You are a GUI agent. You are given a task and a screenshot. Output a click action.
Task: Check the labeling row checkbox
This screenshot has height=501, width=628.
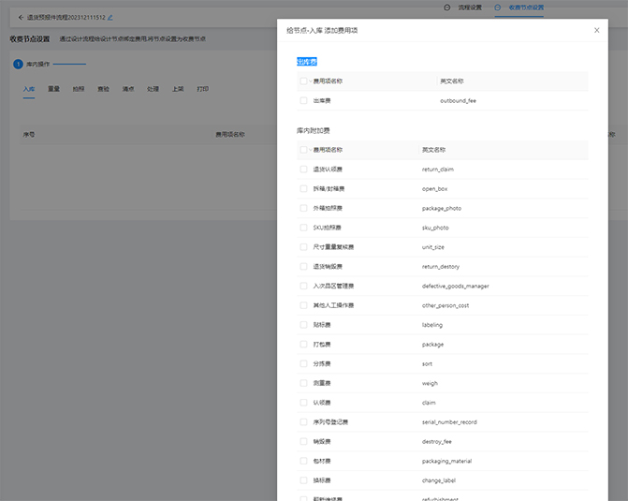point(303,325)
